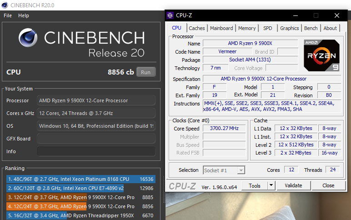Open the Socket #1 selection dropdown
This screenshot has width=351, height=220.
(224, 170)
